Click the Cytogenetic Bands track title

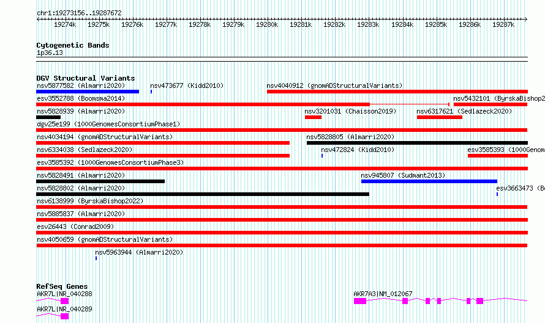73,45
